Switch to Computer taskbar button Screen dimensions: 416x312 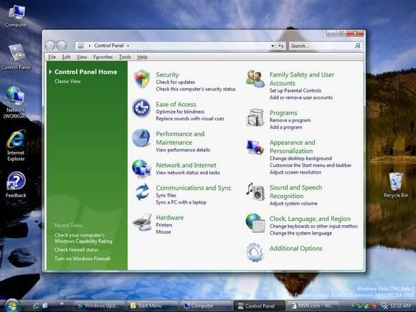[206, 306]
